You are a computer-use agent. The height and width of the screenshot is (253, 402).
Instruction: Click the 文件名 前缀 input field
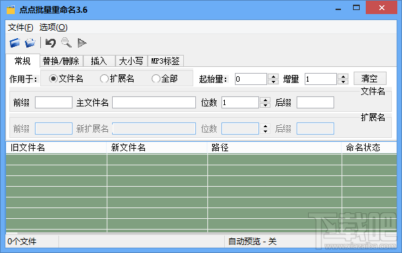[54, 102]
